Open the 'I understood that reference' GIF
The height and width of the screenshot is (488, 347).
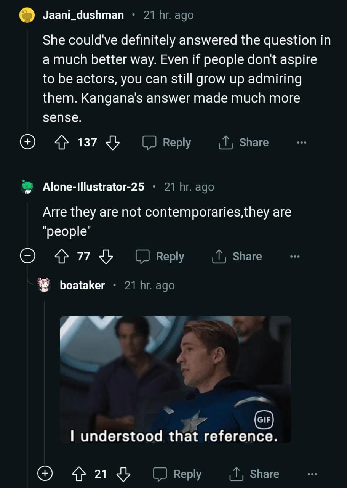pos(175,379)
